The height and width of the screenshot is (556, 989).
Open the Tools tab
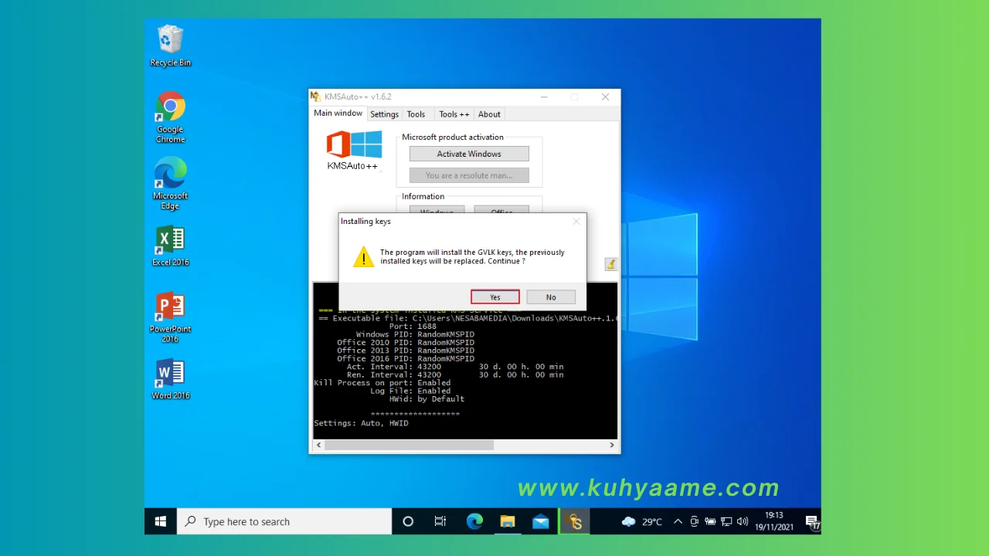[x=416, y=114]
